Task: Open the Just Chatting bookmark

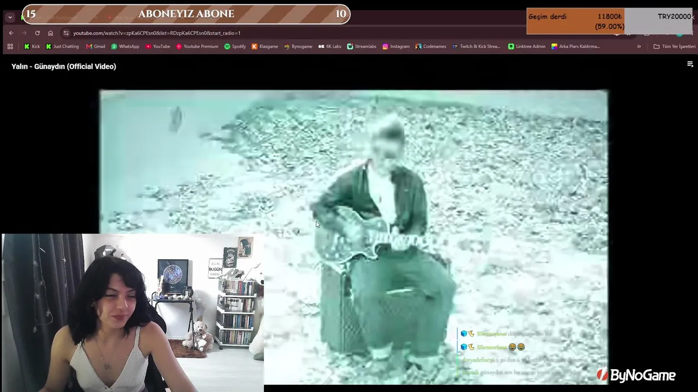Action: pyautogui.click(x=62, y=47)
